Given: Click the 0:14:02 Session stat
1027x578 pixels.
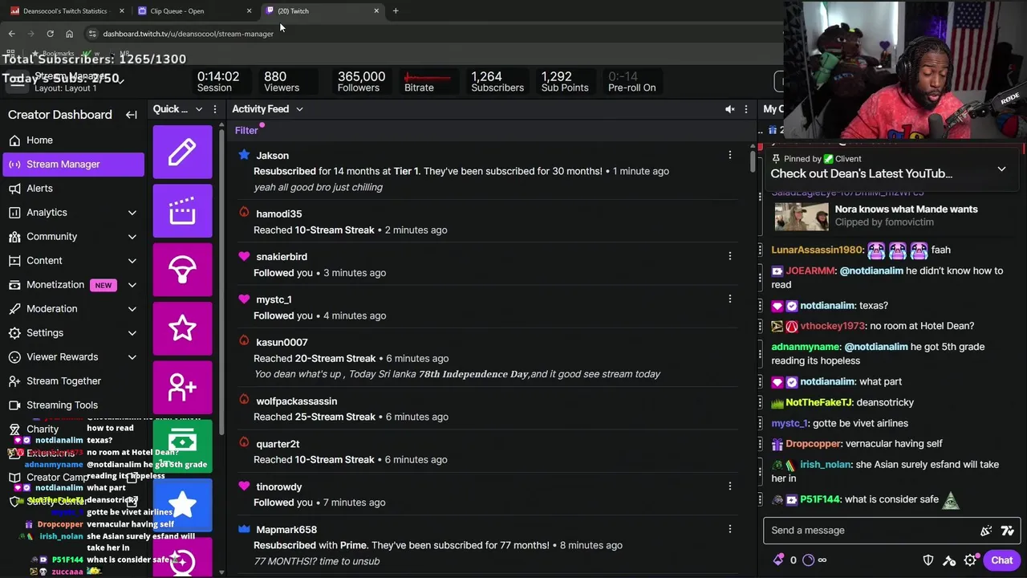Looking at the screenshot, I should [217, 81].
